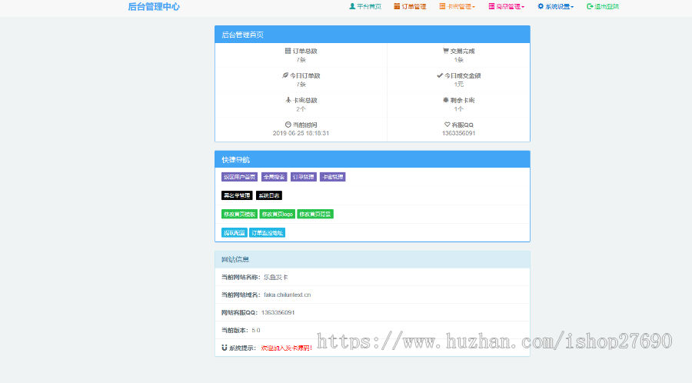
Task: Click the 返回用户首页 button
Action: pyautogui.click(x=239, y=177)
